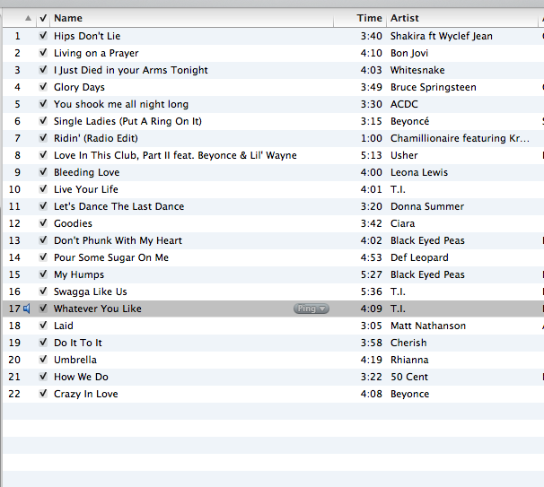
Task: Select the song Live Your Life
Action: 86,189
